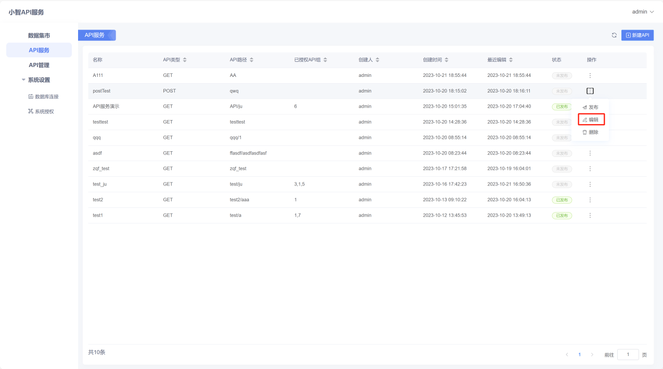Click the path cell qqq/1

tap(236, 138)
